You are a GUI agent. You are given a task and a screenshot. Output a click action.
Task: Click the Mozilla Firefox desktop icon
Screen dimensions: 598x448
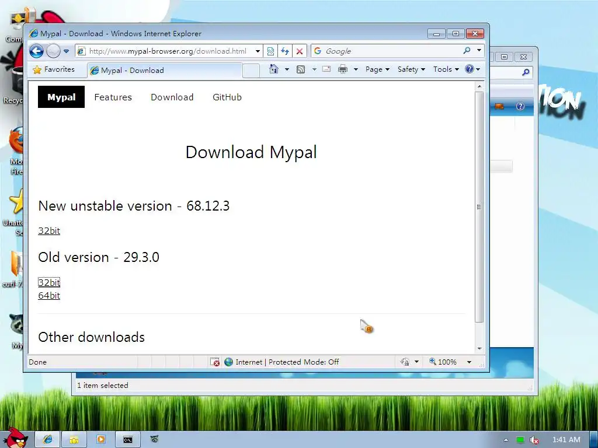pos(16,152)
